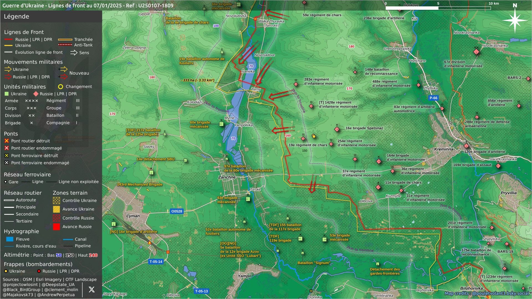Click the 'Torske' village label
Viewport: 532px width, 299px height.
[255, 190]
